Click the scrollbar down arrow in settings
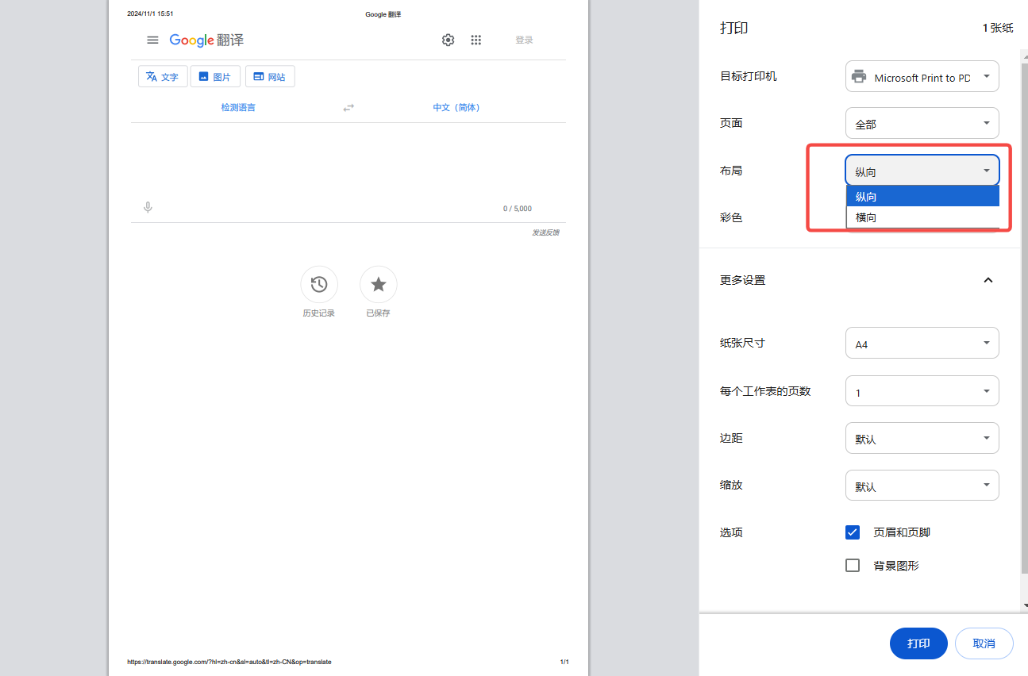This screenshot has height=676, width=1028. tap(1024, 606)
